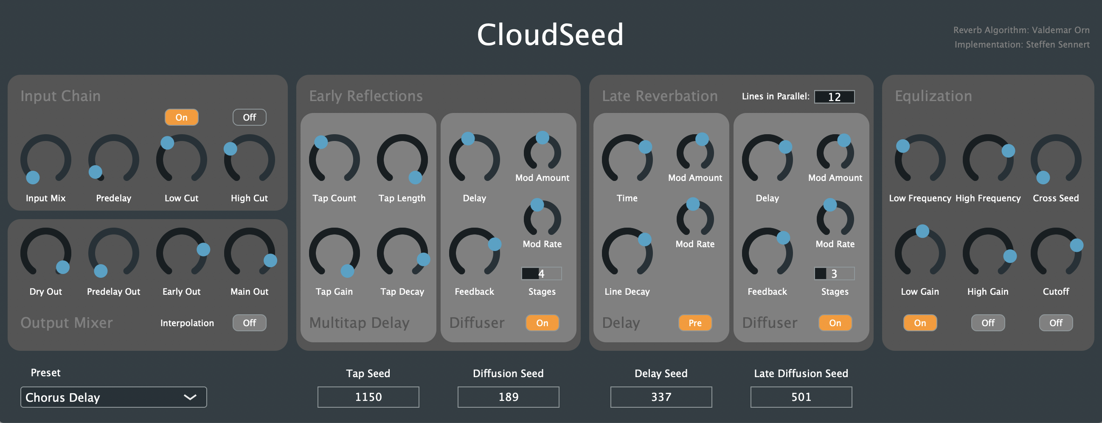The image size is (1102, 423).
Task: Toggle Interpolation in the Output Mixer
Action: (250, 323)
